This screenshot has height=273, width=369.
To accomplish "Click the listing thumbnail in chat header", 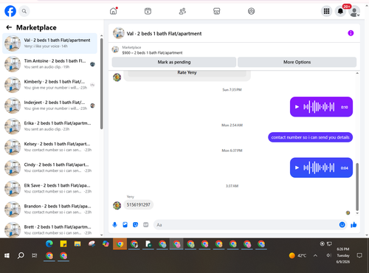I will click(118, 33).
